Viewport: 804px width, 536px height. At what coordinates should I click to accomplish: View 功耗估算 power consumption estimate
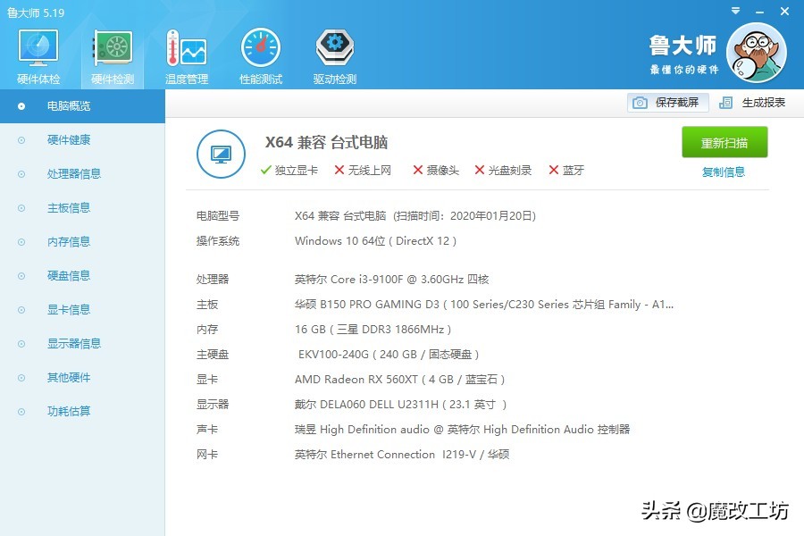(68, 411)
